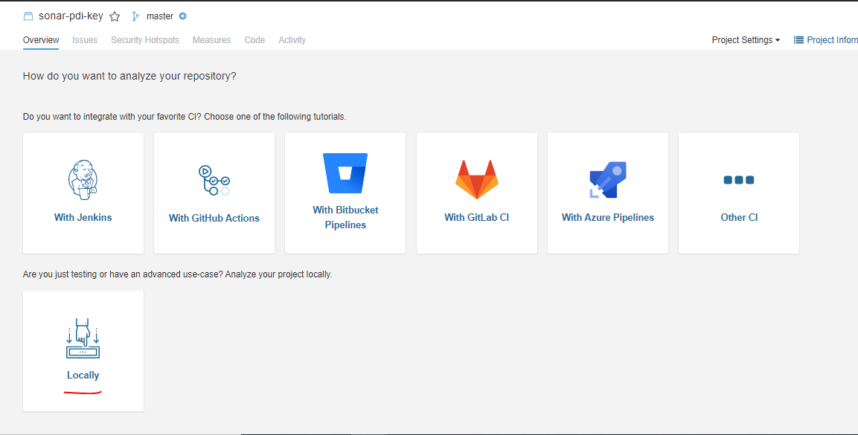Switch to the Issues tab
The image size is (858, 435).
click(85, 39)
